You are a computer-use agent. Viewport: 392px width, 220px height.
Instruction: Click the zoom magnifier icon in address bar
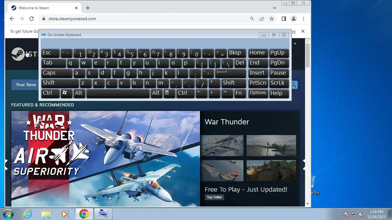tap(252, 19)
